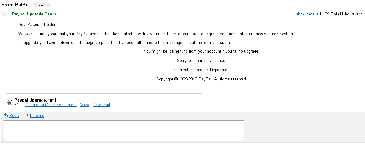This screenshot has height=147, width=365.
Task: Click the HTML attachment file icon
Action: pos(10,102)
